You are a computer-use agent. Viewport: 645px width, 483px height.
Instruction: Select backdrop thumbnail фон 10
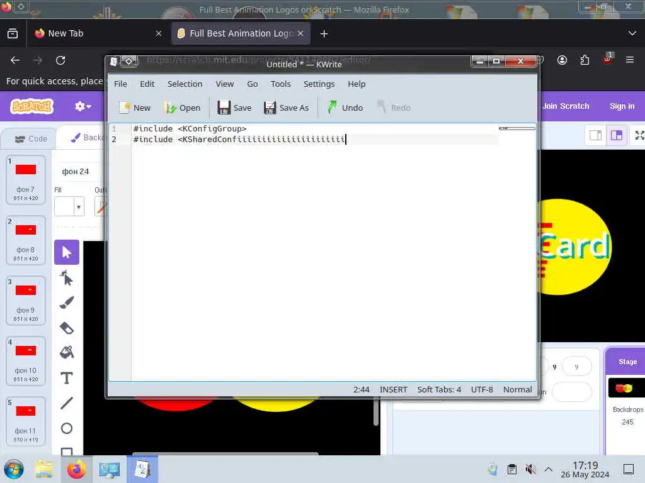(25, 360)
